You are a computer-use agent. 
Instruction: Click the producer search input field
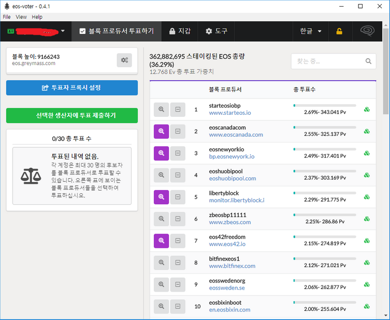coord(334,61)
